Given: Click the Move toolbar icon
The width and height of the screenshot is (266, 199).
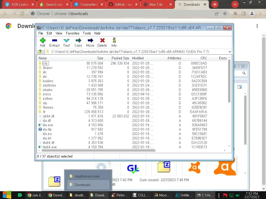Looking at the screenshot, I should (x=90, y=42).
